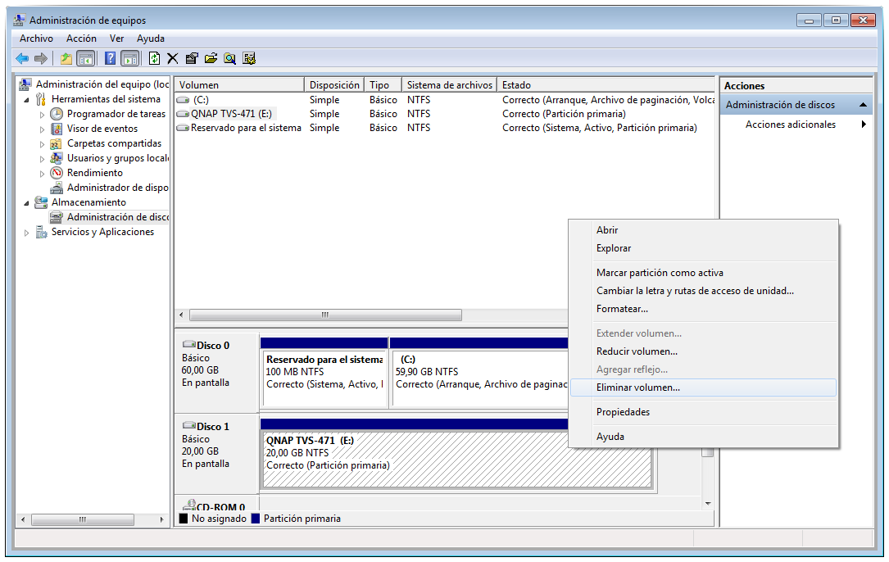The image size is (889, 562).
Task: Sort by the Estado column header
Action: point(606,85)
